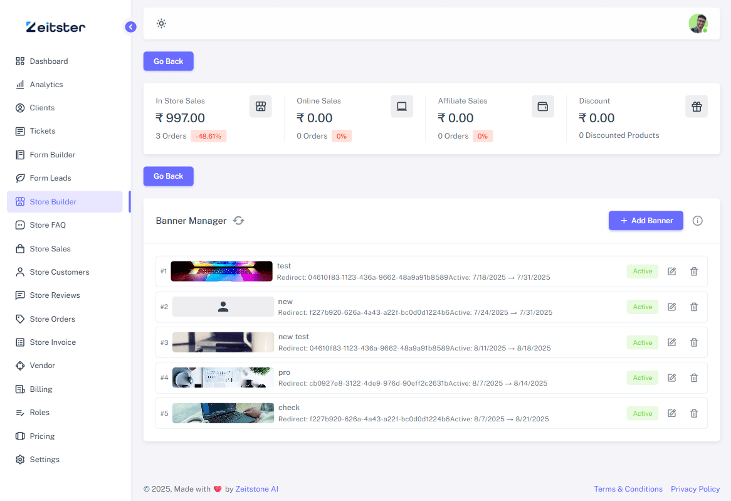The width and height of the screenshot is (731, 501).
Task: Click the ₹ 997.00 In Store Sales value
Action: tap(181, 118)
